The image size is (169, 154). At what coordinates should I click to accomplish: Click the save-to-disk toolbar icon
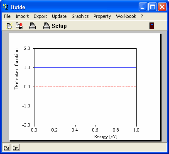(19, 26)
